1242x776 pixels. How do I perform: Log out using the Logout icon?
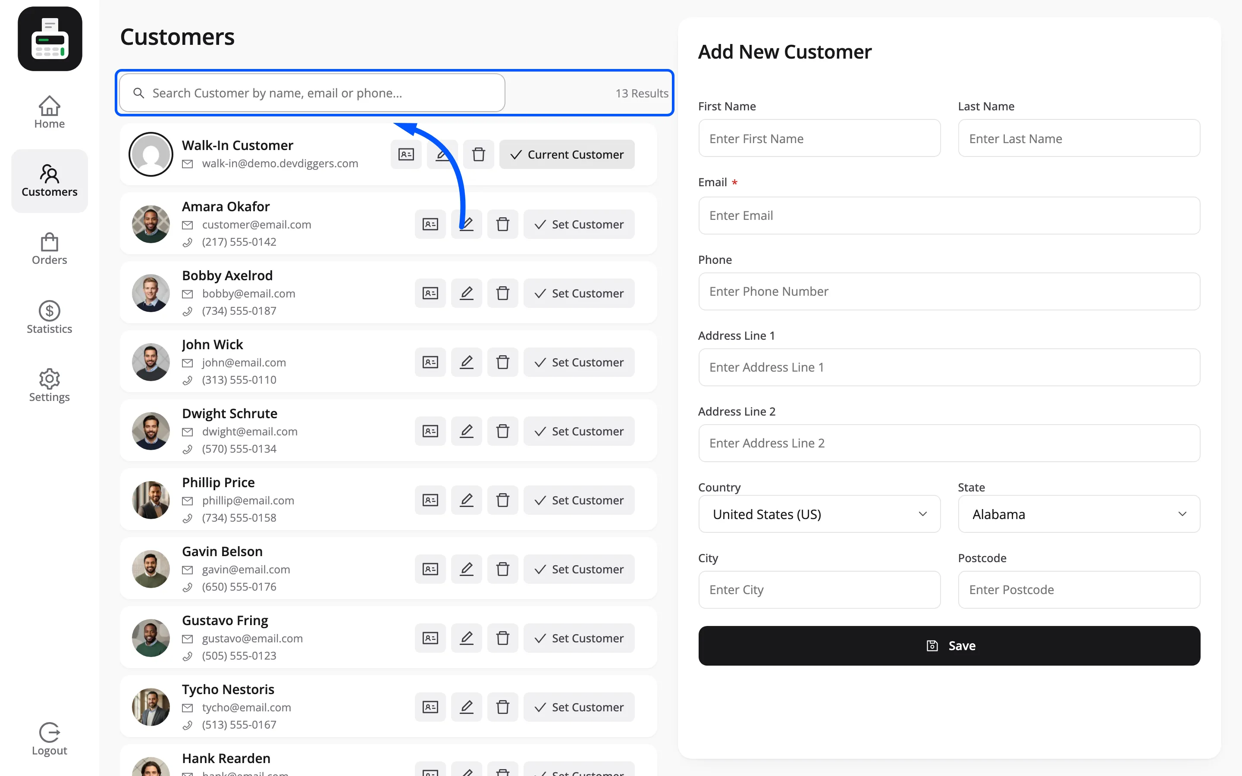49,739
